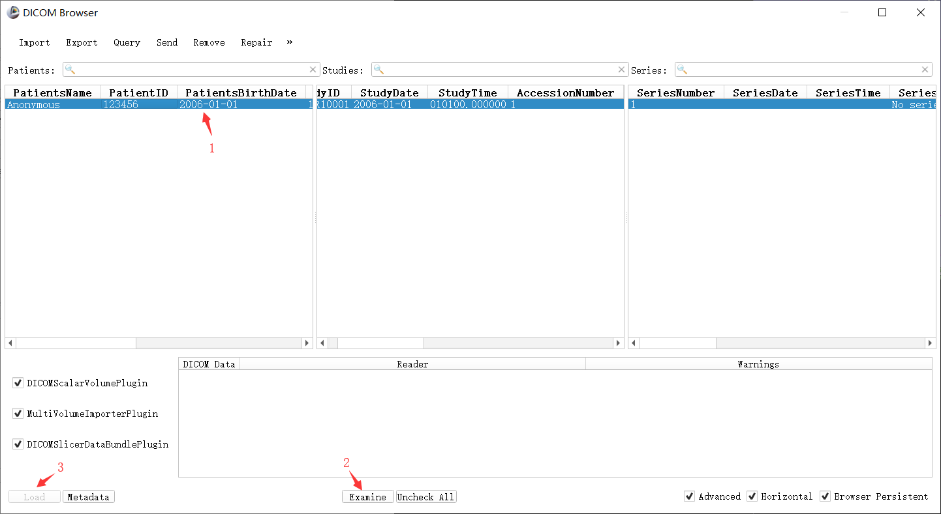Uncheck the Advanced checkbox

point(690,496)
